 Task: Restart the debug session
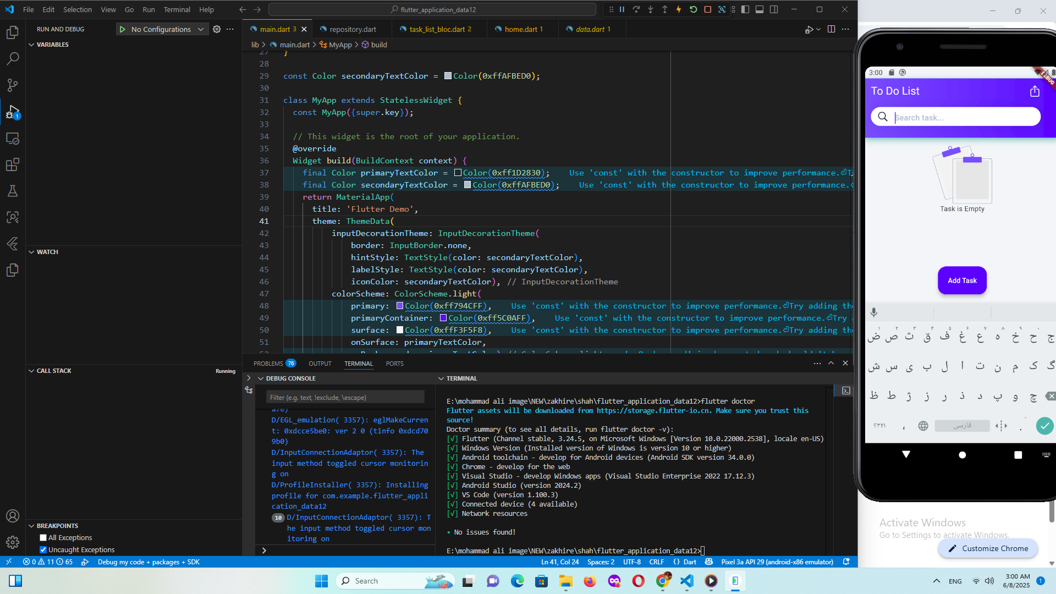[x=693, y=9]
